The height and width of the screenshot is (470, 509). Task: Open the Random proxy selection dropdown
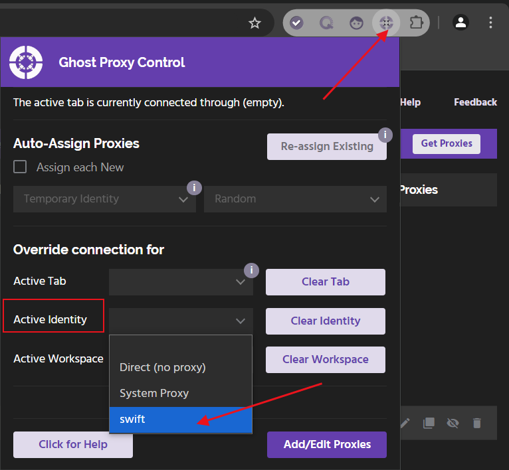pos(295,199)
